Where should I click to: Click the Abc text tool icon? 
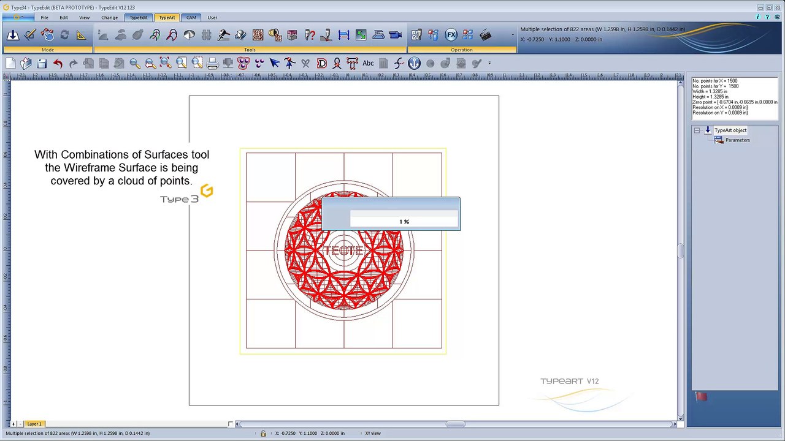(x=368, y=63)
